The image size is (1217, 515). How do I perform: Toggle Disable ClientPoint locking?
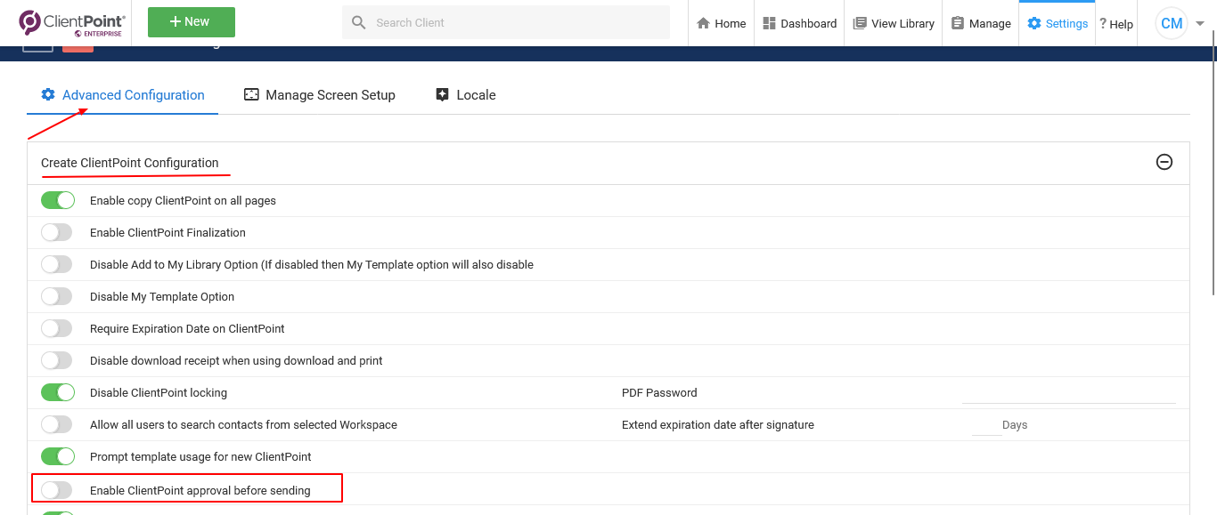pyautogui.click(x=58, y=392)
